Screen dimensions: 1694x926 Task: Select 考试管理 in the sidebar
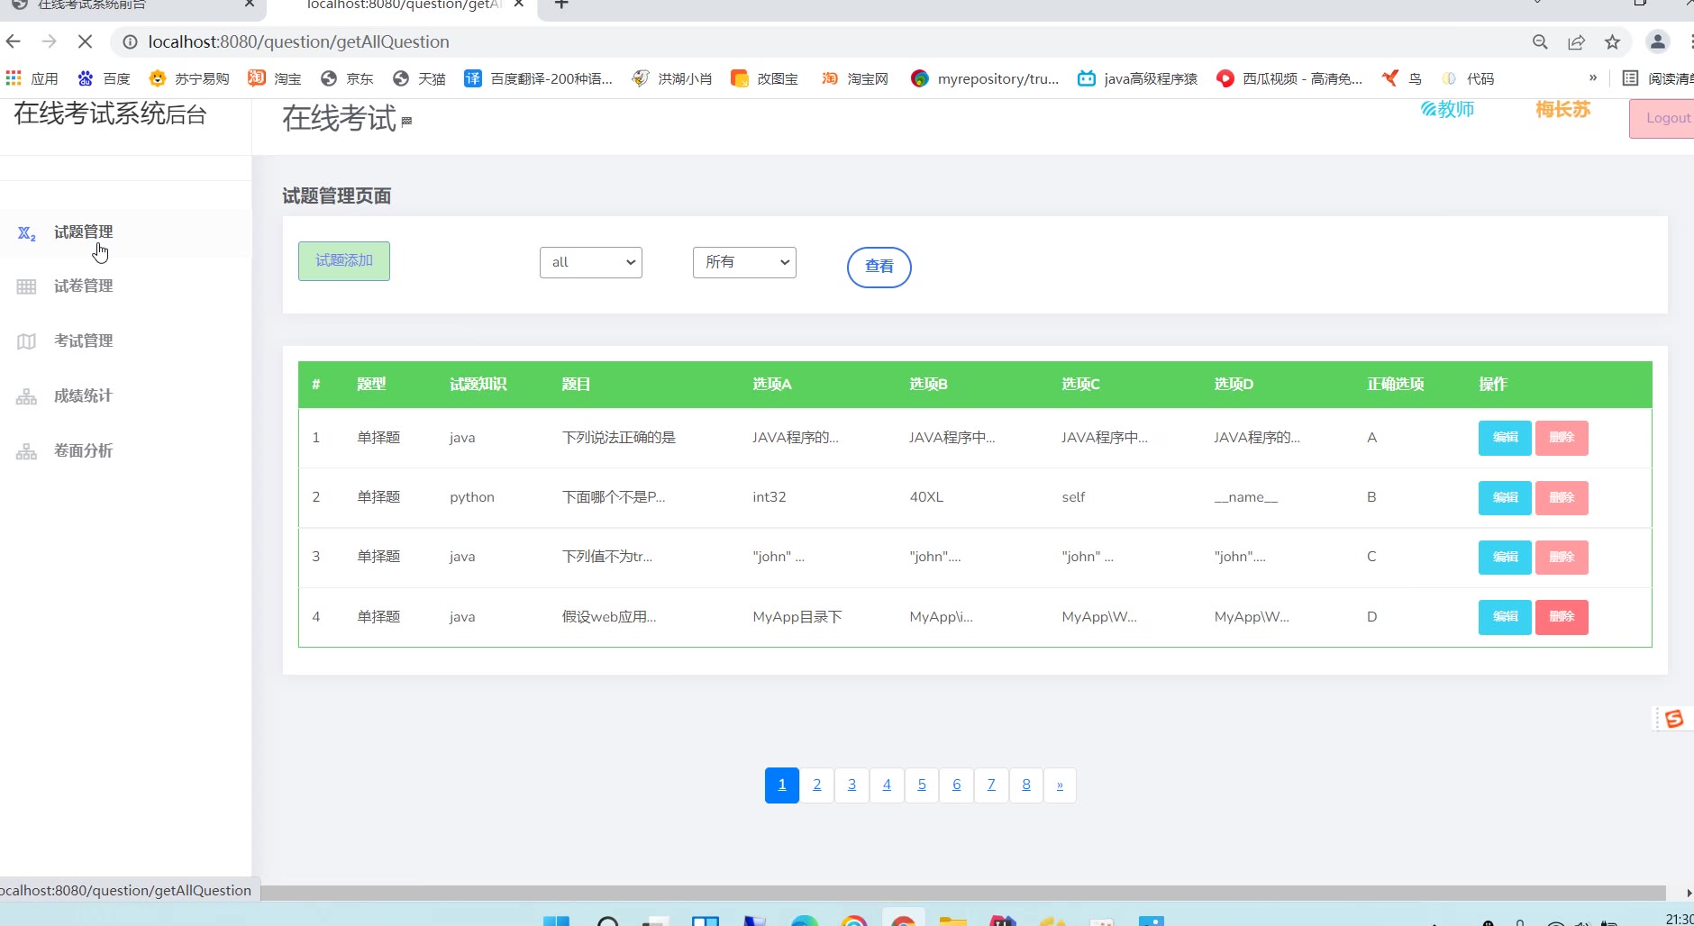(x=83, y=341)
